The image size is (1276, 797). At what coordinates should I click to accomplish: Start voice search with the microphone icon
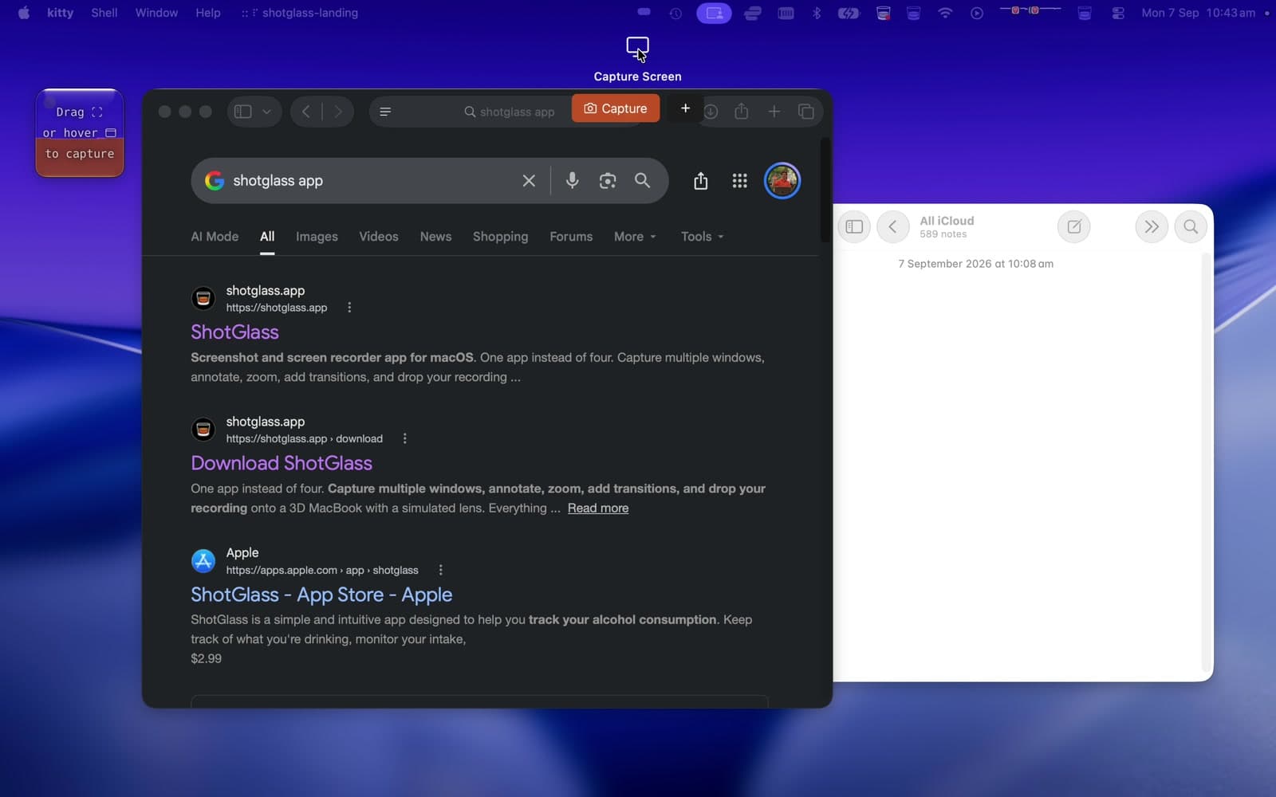[x=572, y=181]
